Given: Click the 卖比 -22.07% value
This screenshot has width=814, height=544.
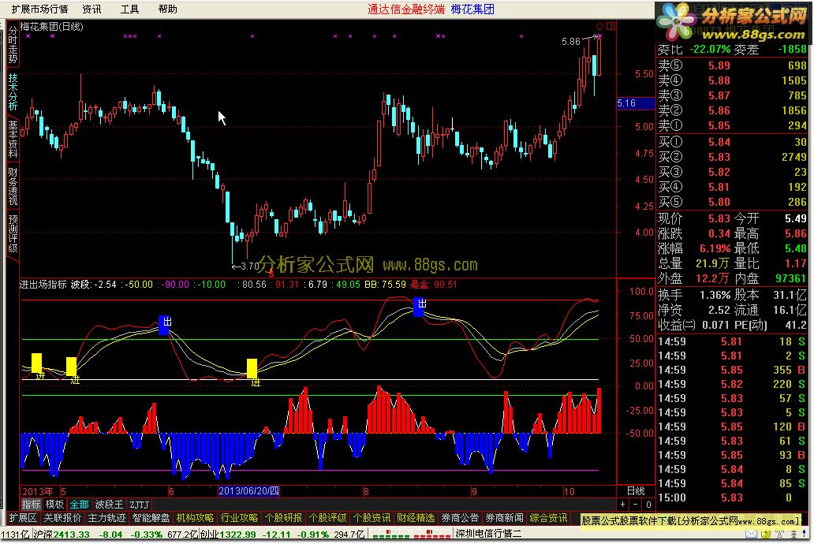Looking at the screenshot, I should [710, 50].
